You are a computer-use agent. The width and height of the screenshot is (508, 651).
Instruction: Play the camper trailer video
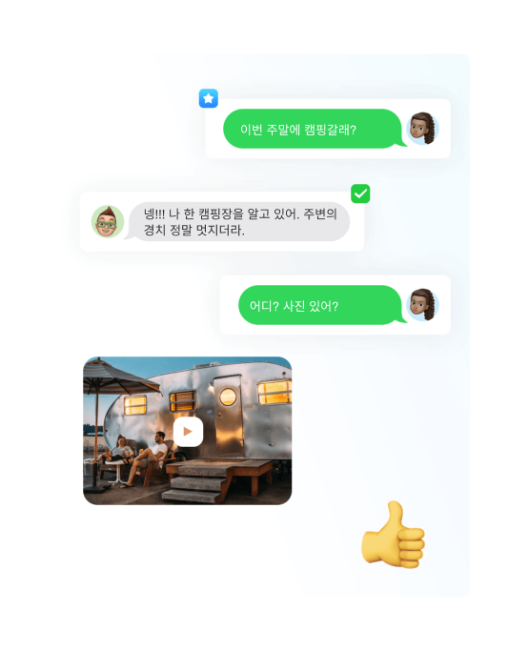coord(188,432)
